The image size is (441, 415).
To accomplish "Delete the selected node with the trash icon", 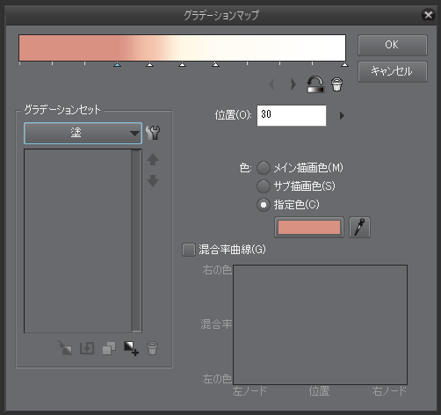I will [336, 84].
